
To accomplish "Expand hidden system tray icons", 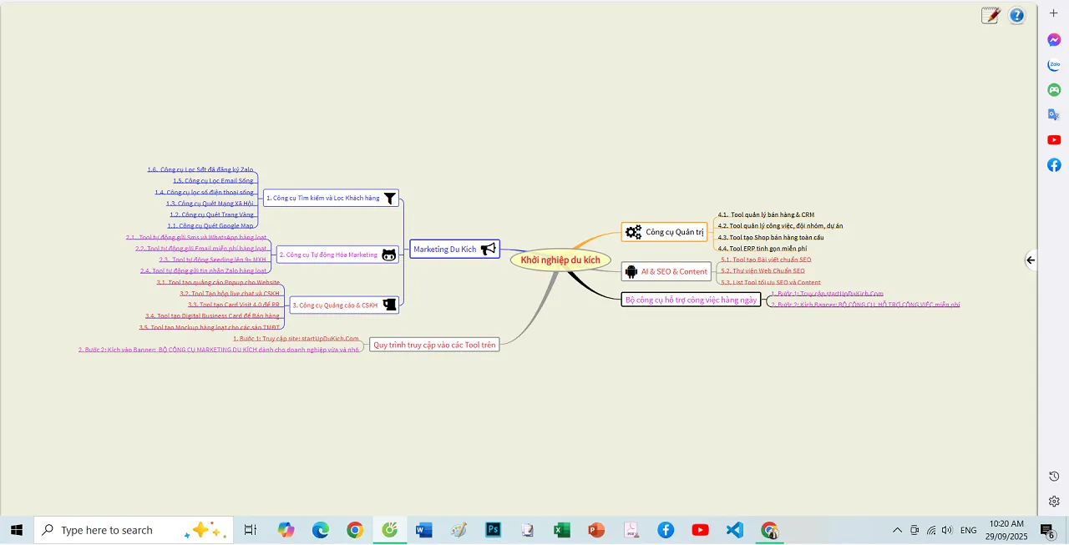I will click(x=897, y=530).
